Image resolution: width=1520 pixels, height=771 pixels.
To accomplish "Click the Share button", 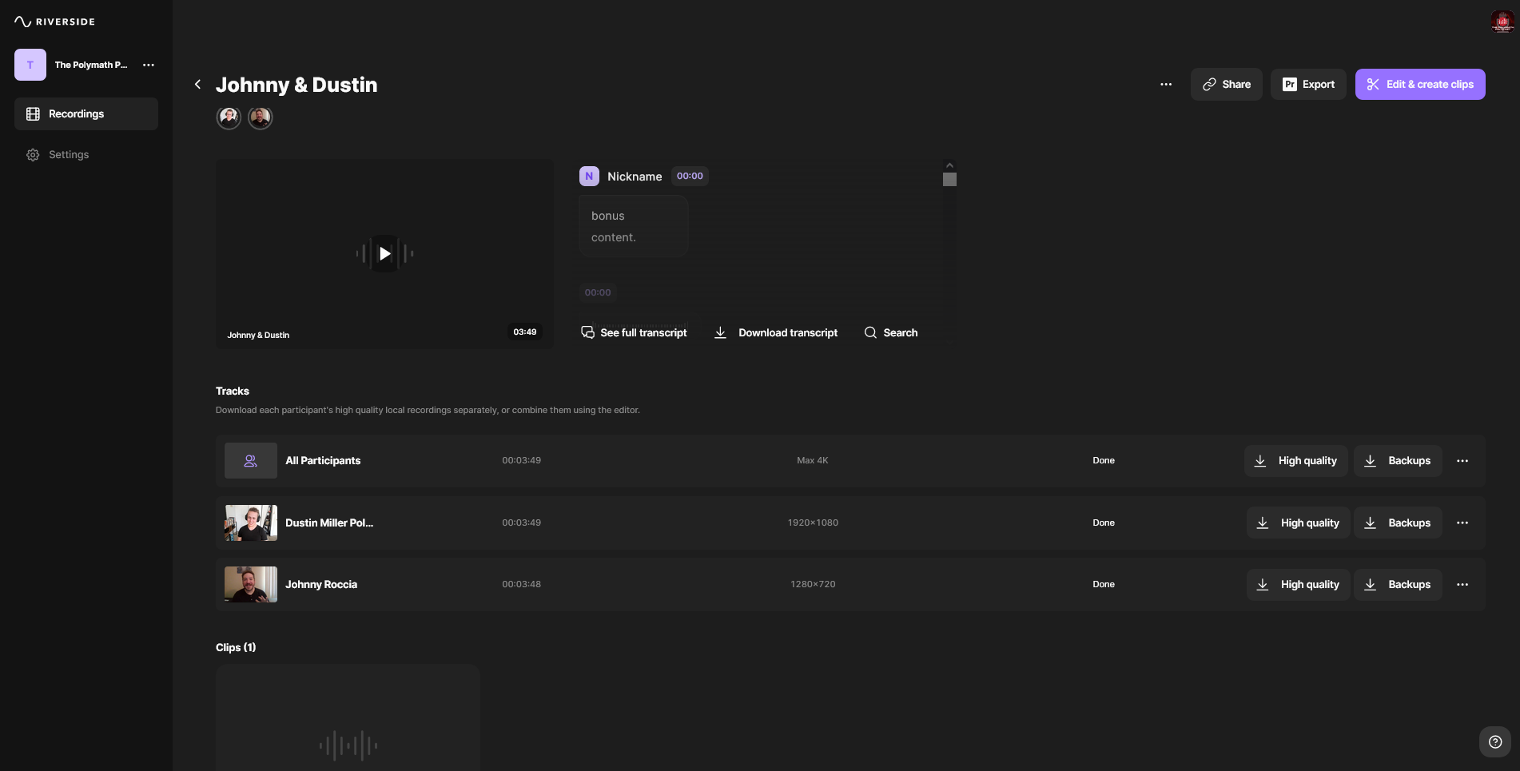I will pos(1226,85).
